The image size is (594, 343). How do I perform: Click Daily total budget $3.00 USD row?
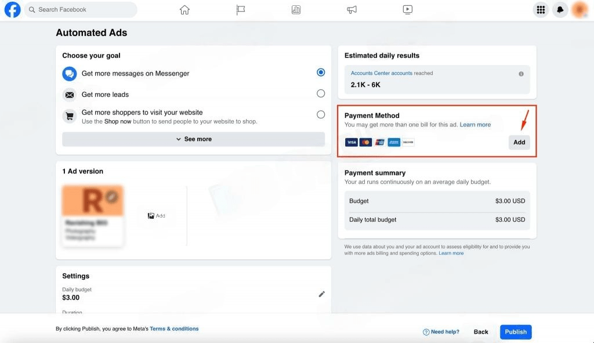437,220
